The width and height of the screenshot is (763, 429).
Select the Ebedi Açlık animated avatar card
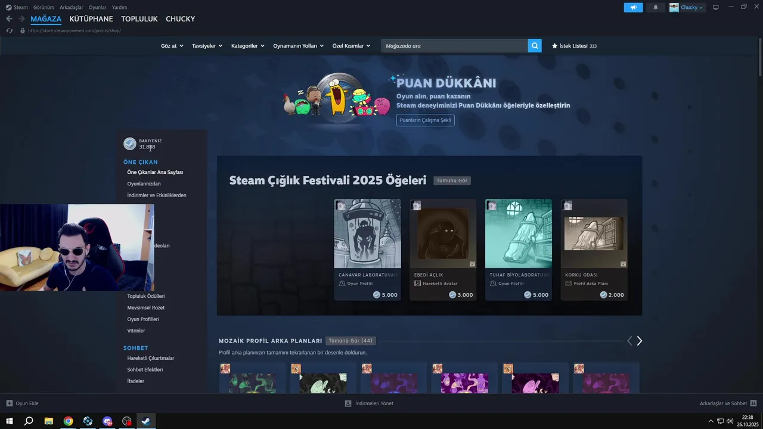click(x=443, y=250)
